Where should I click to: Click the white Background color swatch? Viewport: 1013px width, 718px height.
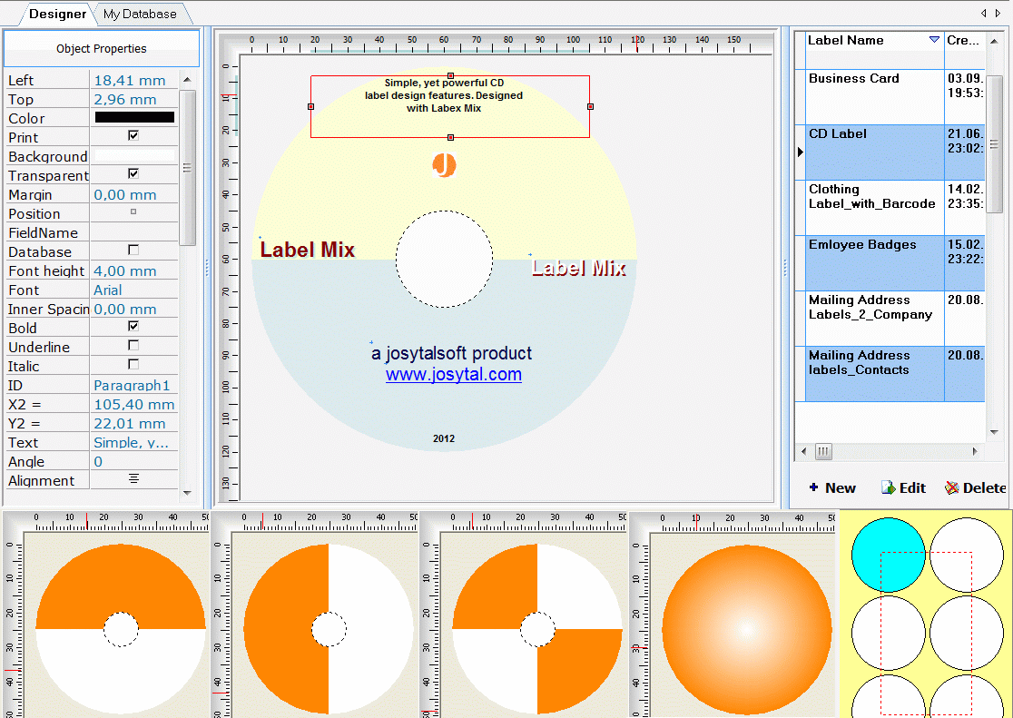click(134, 156)
